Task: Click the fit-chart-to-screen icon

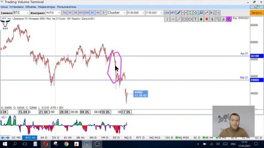Action: click(x=196, y=13)
